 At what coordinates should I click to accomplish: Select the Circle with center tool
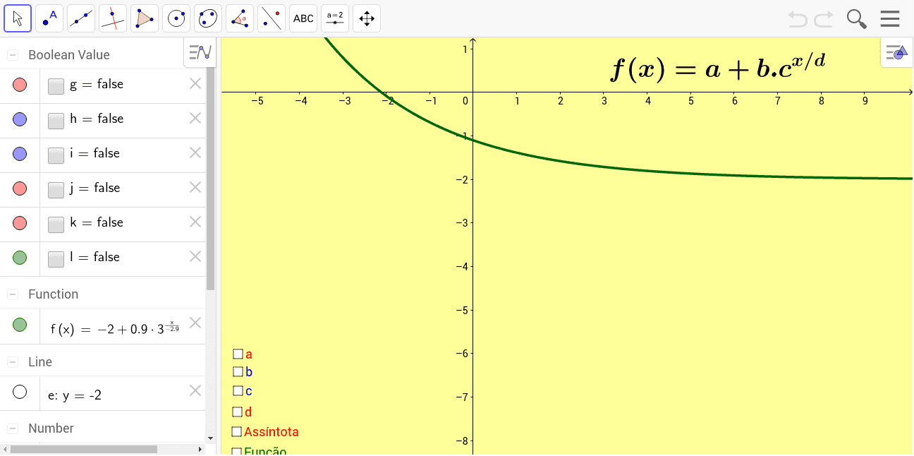point(176,19)
